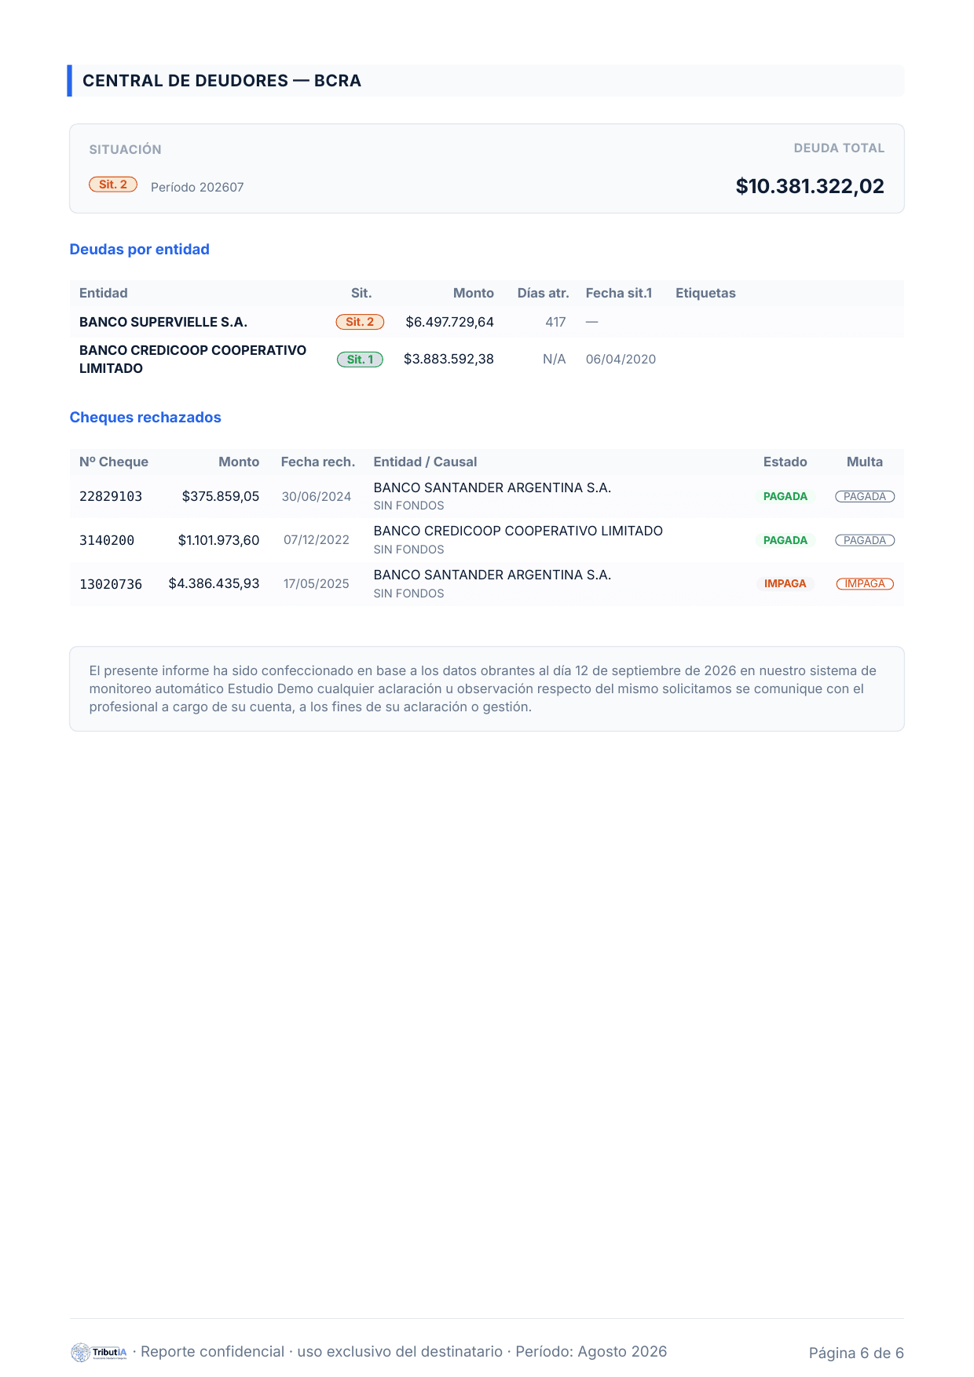Viewport: 974px width, 1377px height.
Task: Click the red IMPAGA estado label
Action: tap(785, 583)
